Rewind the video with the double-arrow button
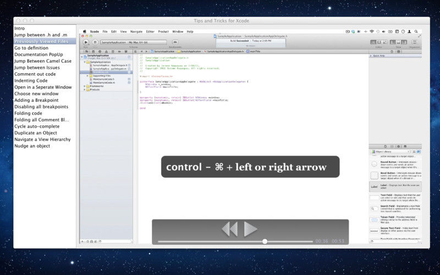Image resolution: width=440 pixels, height=275 pixels. click(x=229, y=229)
